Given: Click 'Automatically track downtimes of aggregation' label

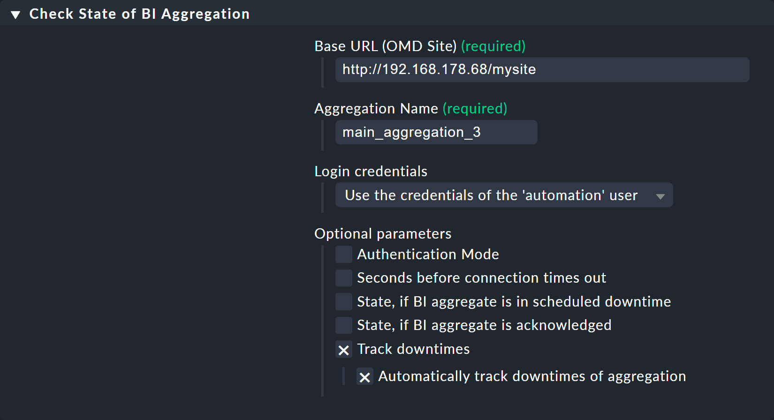Looking at the screenshot, I should pos(532,376).
